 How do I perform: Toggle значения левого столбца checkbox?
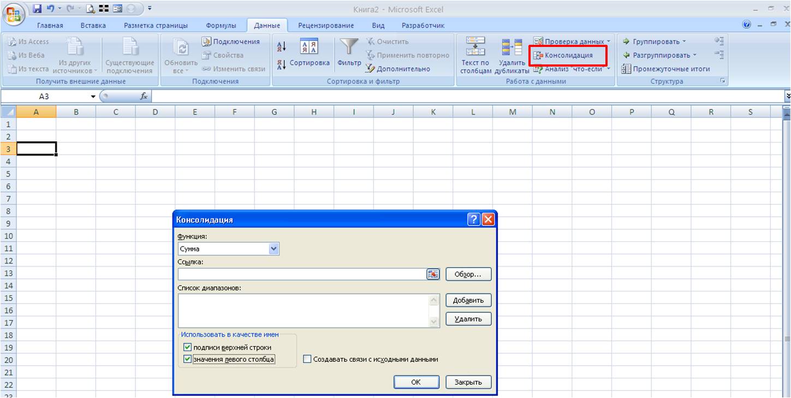(x=188, y=359)
